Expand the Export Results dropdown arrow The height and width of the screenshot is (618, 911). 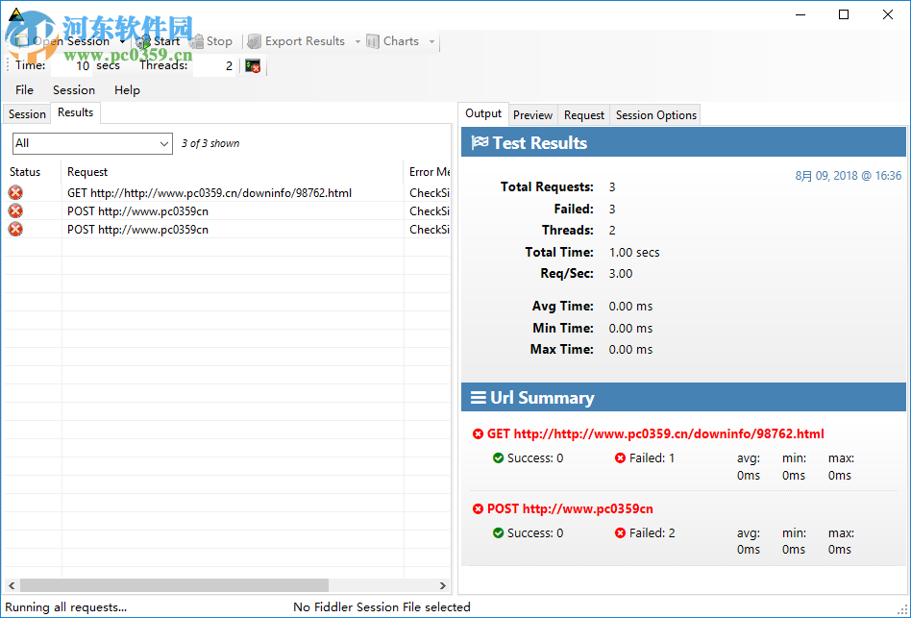(x=357, y=41)
